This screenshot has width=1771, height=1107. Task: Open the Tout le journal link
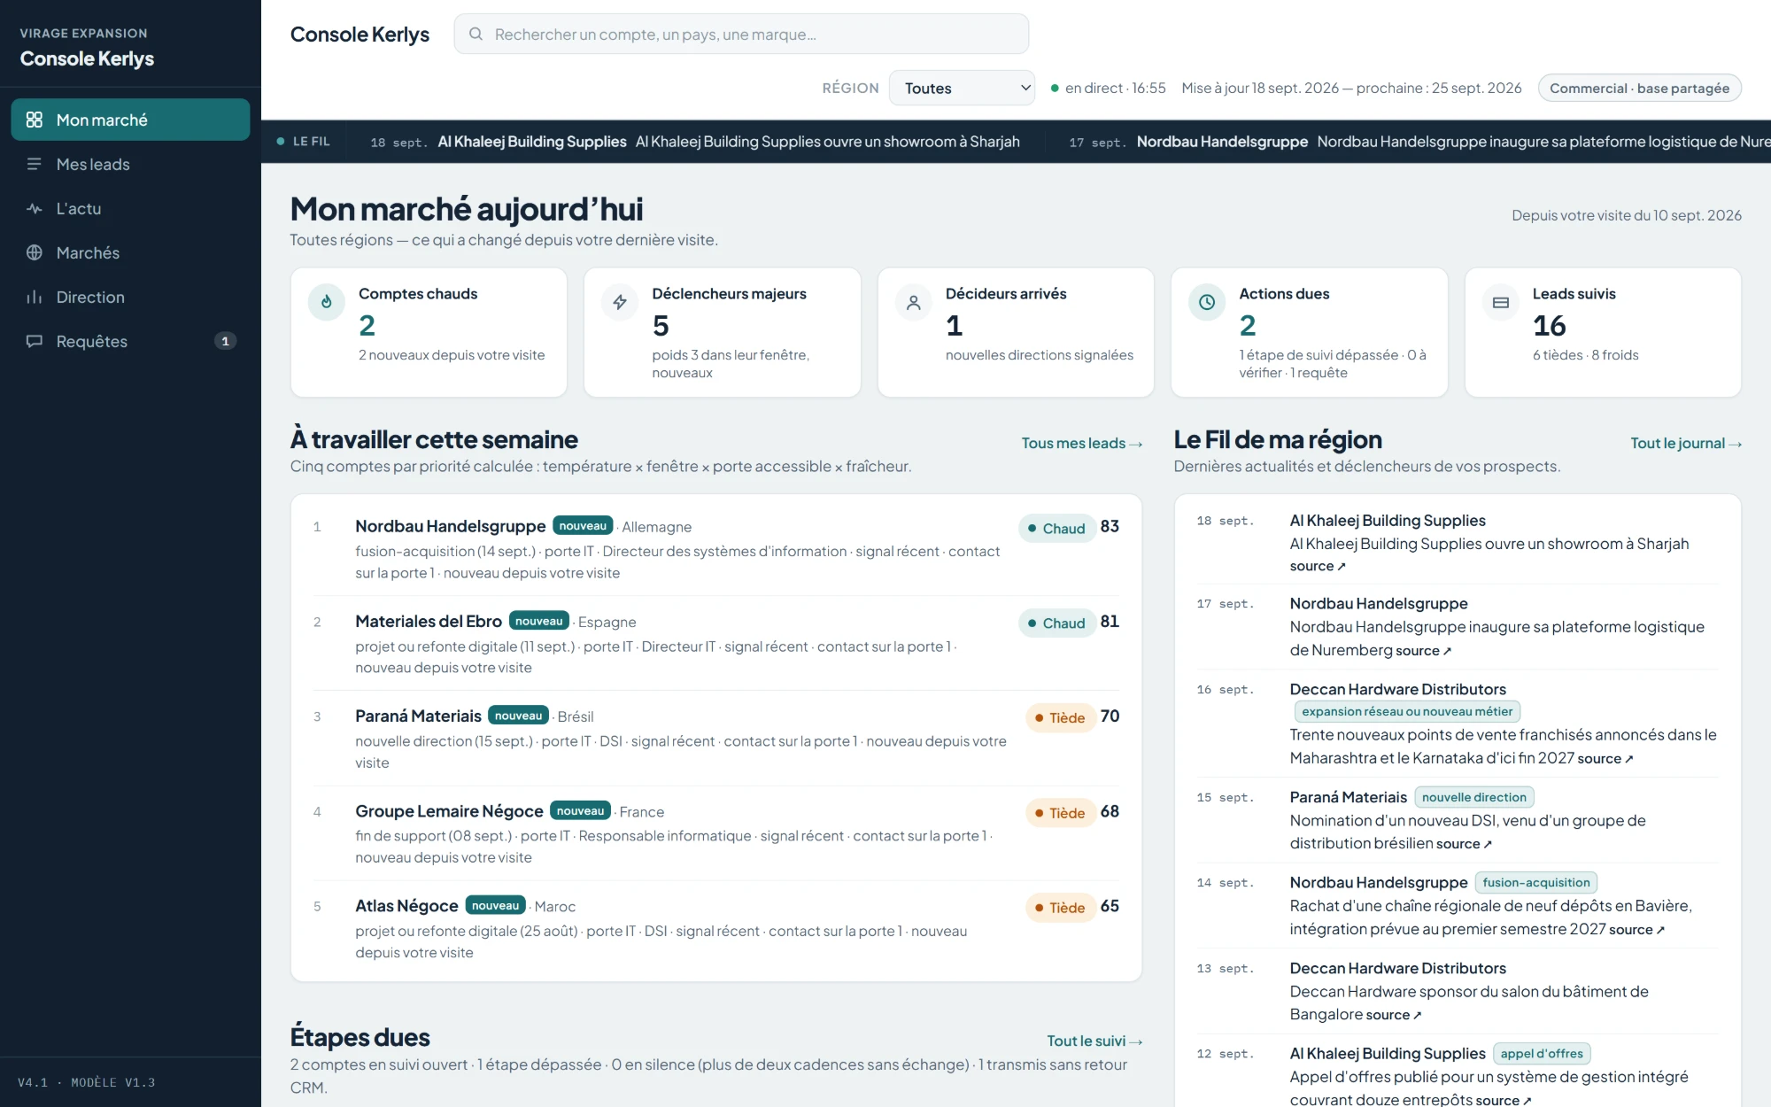(x=1686, y=443)
